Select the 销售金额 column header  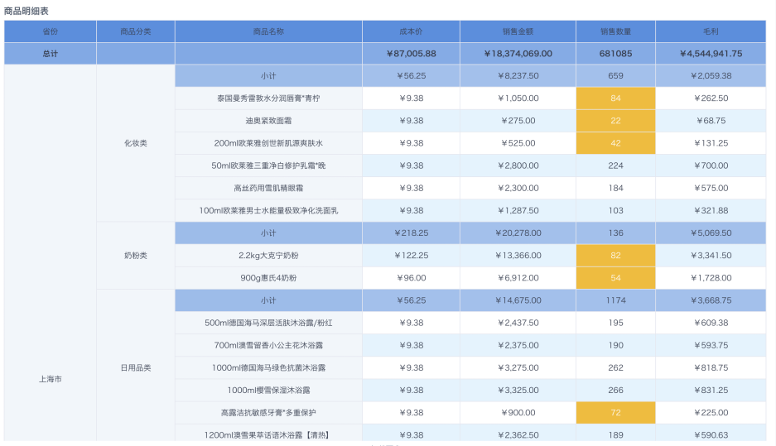pos(518,31)
